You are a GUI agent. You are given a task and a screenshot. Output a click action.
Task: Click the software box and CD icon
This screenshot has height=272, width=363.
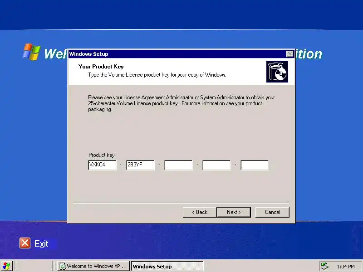click(277, 72)
